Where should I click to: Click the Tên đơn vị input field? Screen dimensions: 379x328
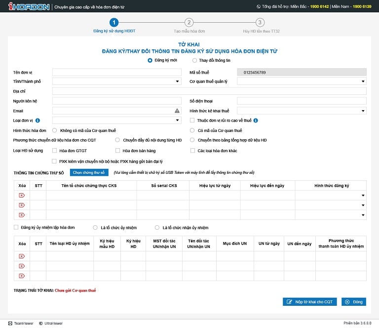tap(117, 72)
